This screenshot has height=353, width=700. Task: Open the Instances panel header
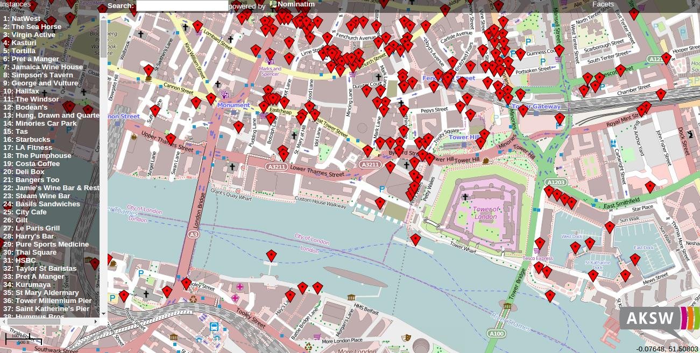[15, 4]
